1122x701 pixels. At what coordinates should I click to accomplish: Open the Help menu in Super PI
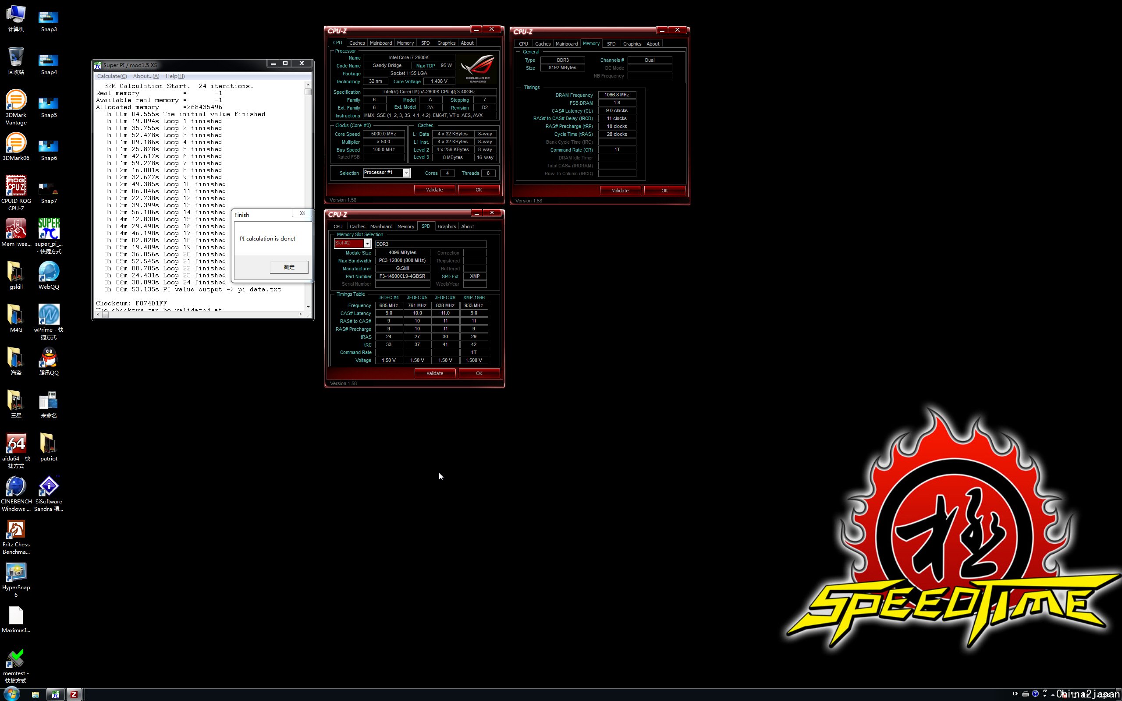coord(175,76)
